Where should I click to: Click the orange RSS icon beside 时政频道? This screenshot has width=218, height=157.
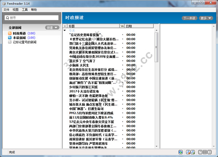[x=10, y=33]
